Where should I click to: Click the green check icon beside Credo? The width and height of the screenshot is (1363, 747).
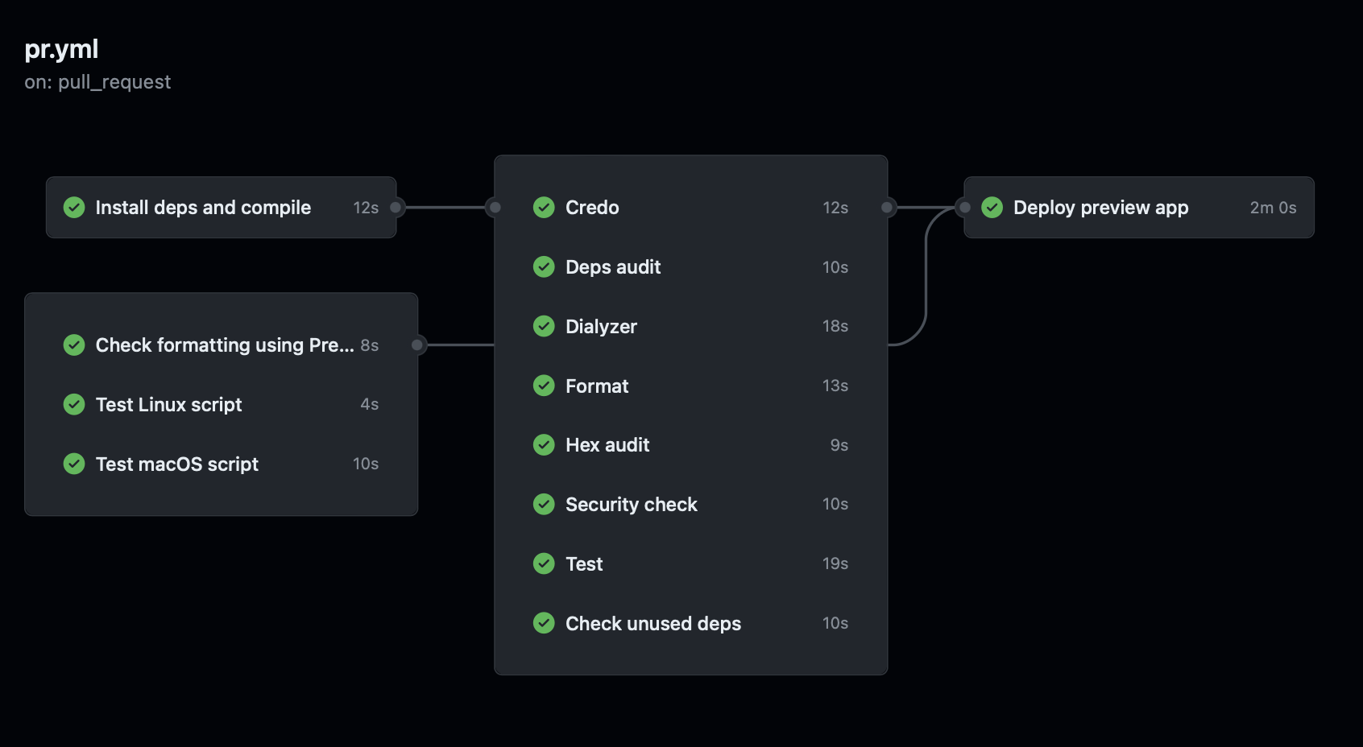coord(544,208)
